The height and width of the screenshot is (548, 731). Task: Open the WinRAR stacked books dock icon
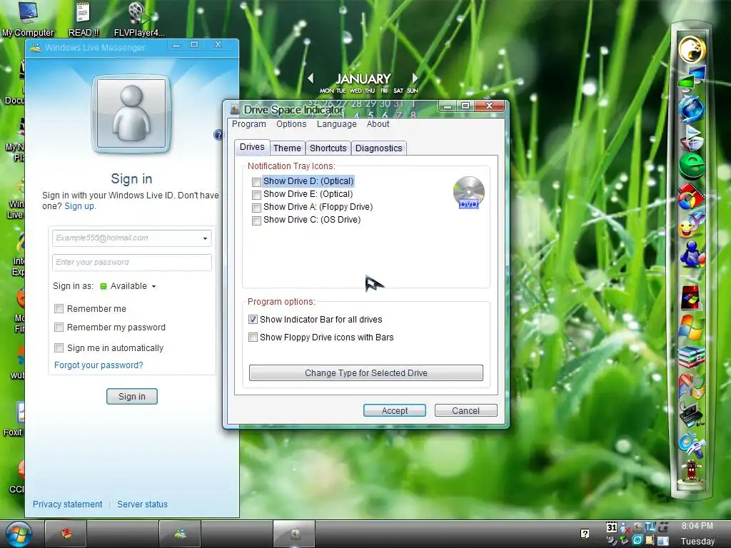coord(692,357)
